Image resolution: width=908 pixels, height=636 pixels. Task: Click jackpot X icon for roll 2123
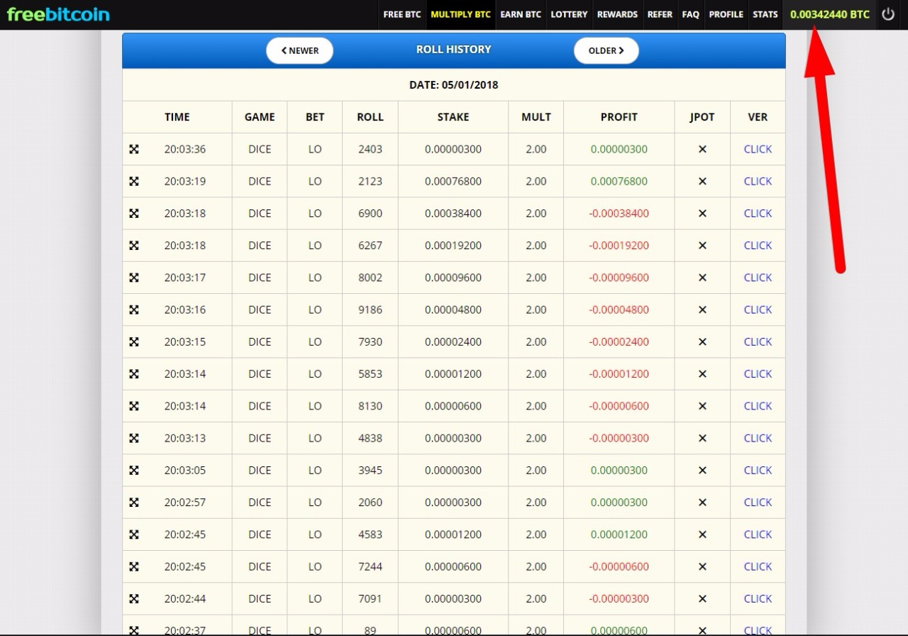(702, 181)
